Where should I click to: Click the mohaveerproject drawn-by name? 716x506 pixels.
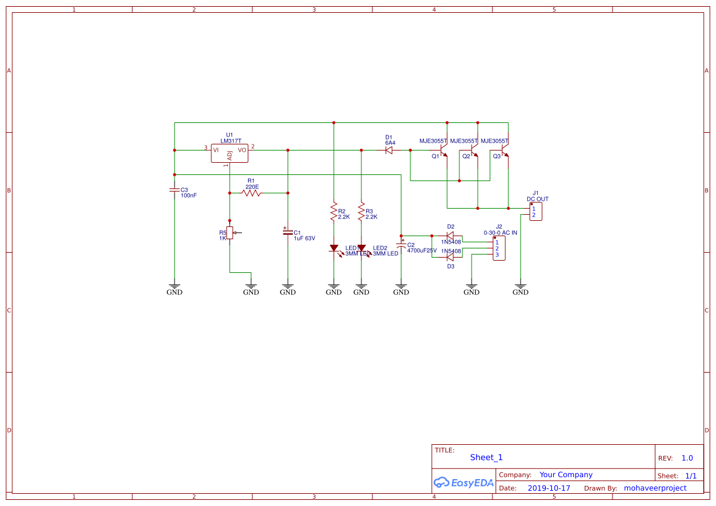[x=655, y=488]
